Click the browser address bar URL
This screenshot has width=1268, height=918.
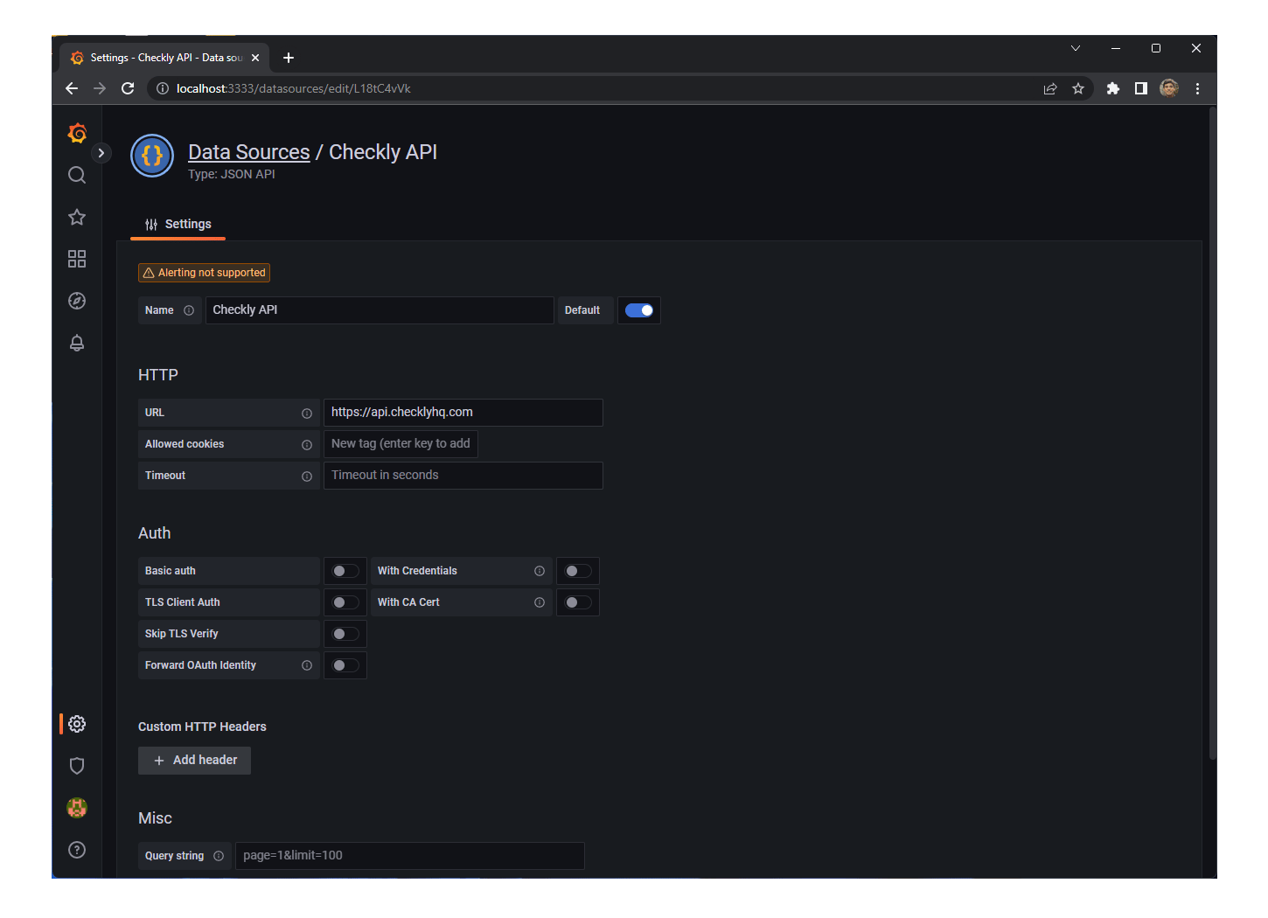click(294, 88)
